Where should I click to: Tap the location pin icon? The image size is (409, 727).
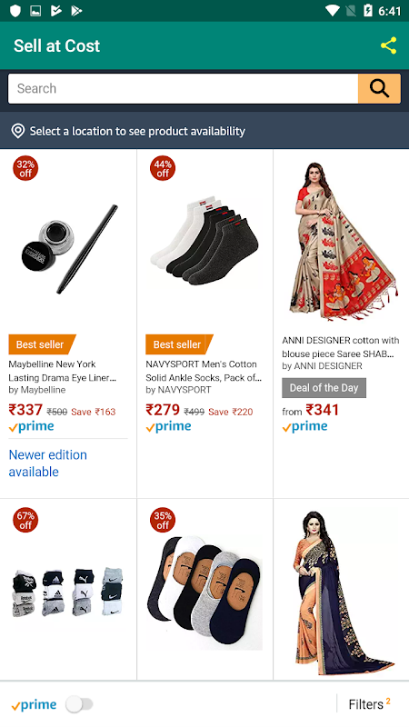(17, 131)
